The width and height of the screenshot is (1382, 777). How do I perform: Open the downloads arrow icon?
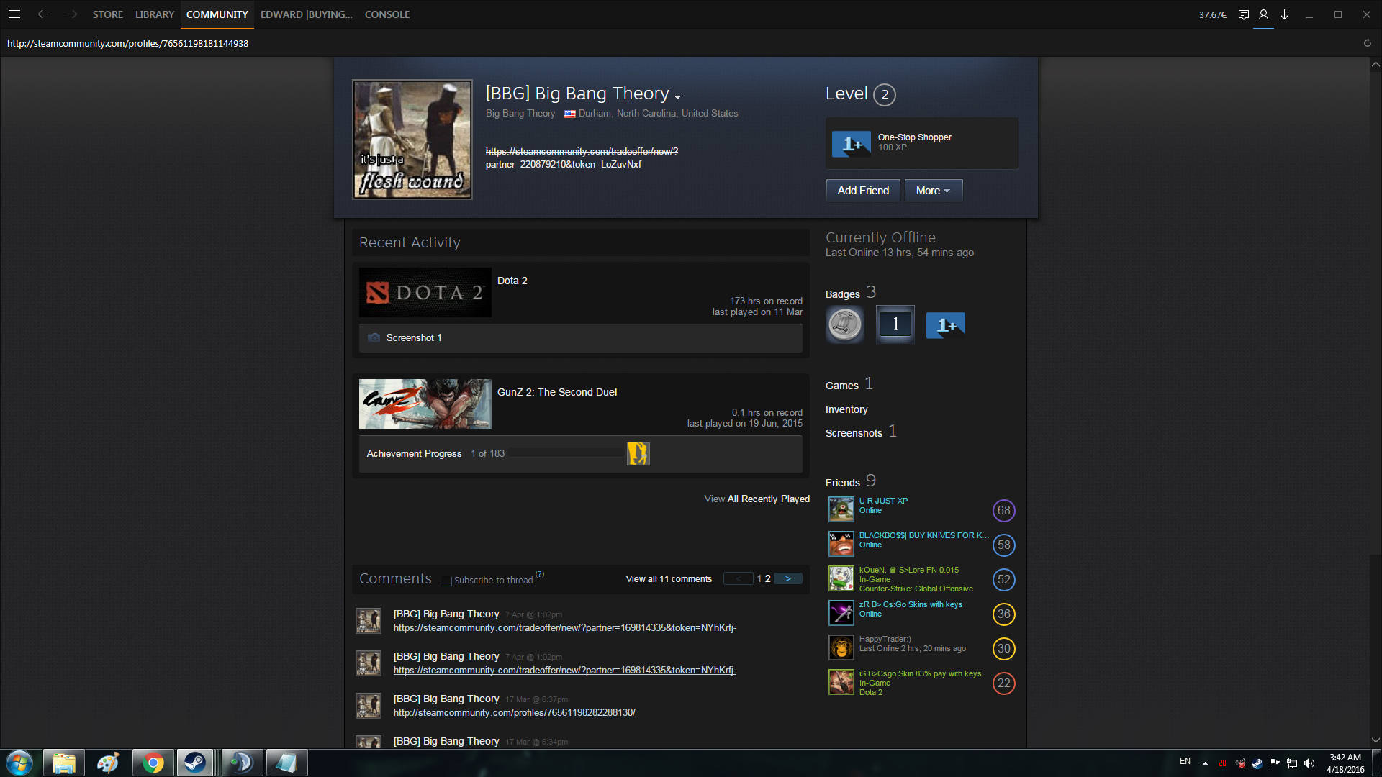tap(1284, 14)
